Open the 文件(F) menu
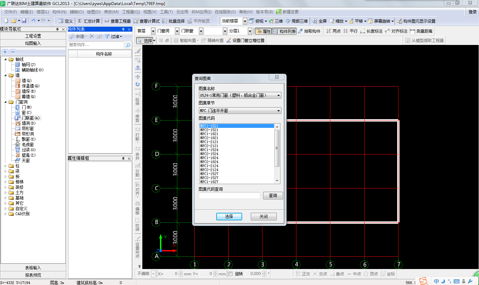The width and height of the screenshot is (479, 285). [x=10, y=12]
